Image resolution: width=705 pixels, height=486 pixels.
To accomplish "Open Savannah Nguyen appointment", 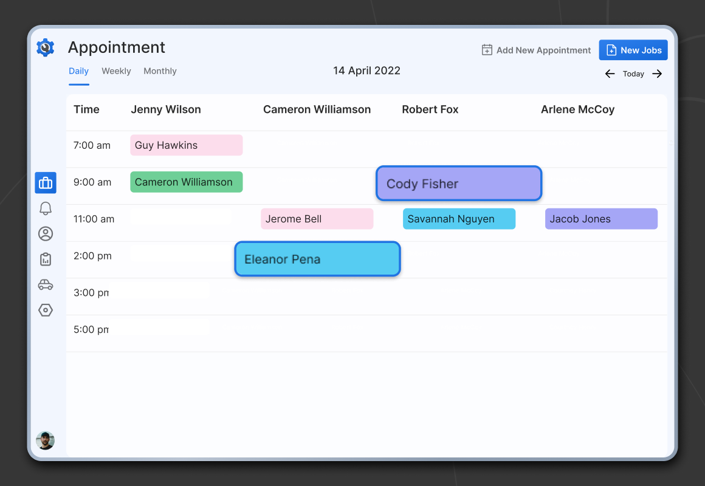I will tap(459, 219).
